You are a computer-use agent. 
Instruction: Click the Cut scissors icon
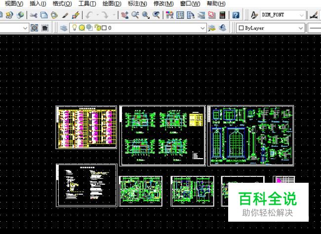pos(34,15)
